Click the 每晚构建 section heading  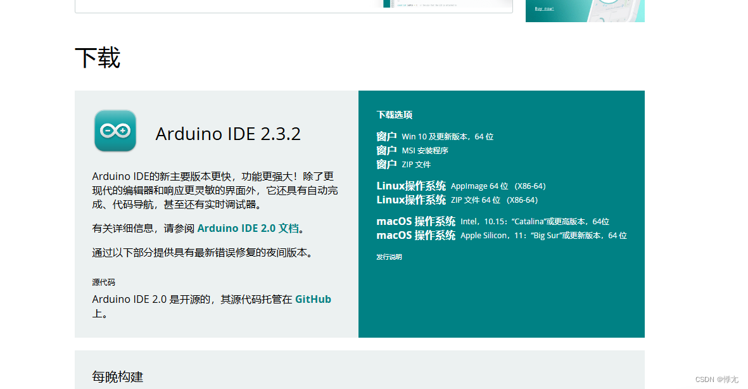117,376
